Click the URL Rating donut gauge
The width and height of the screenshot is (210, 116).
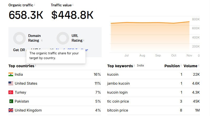click(x=63, y=38)
